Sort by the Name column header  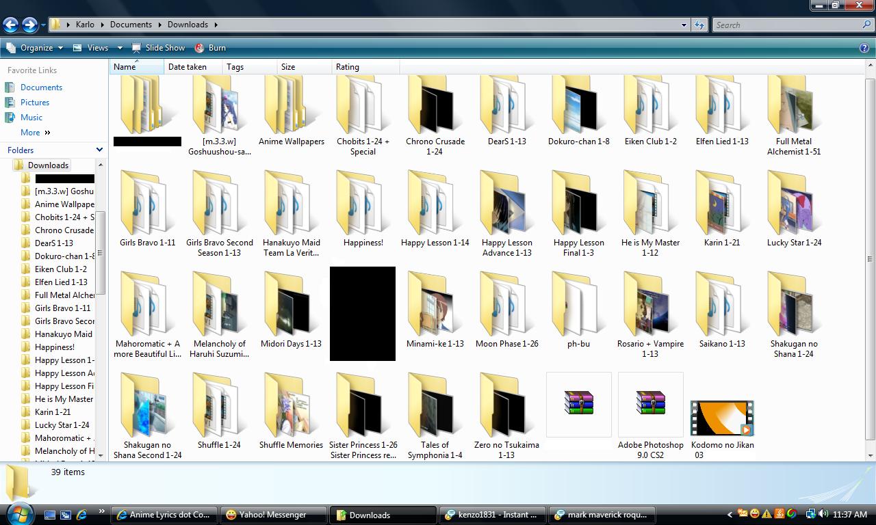(137, 67)
